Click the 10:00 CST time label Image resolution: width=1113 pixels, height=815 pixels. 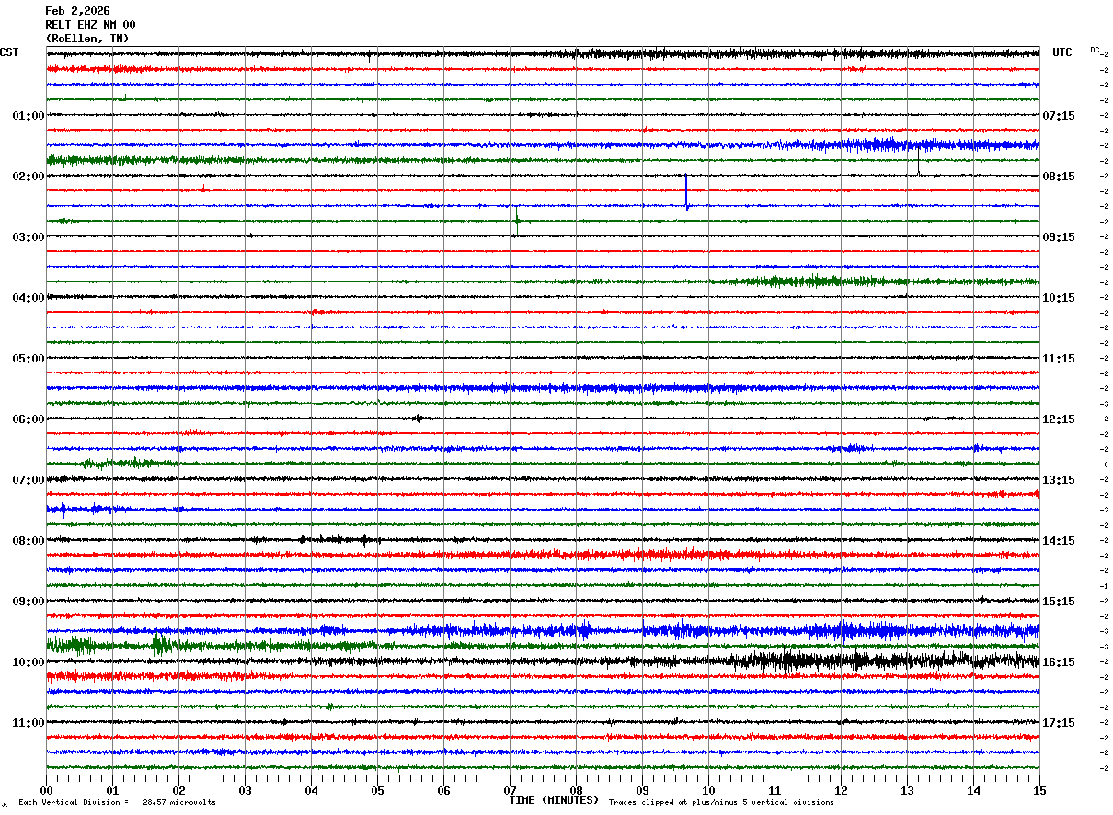[29, 662]
